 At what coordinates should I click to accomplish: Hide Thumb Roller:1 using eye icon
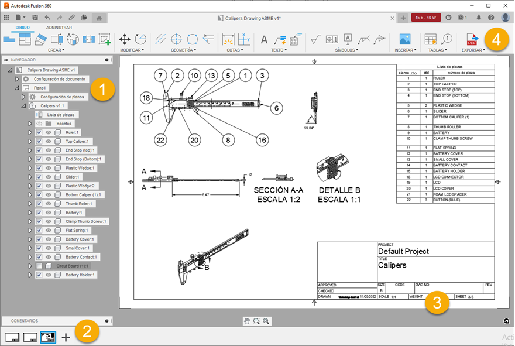[x=48, y=204]
